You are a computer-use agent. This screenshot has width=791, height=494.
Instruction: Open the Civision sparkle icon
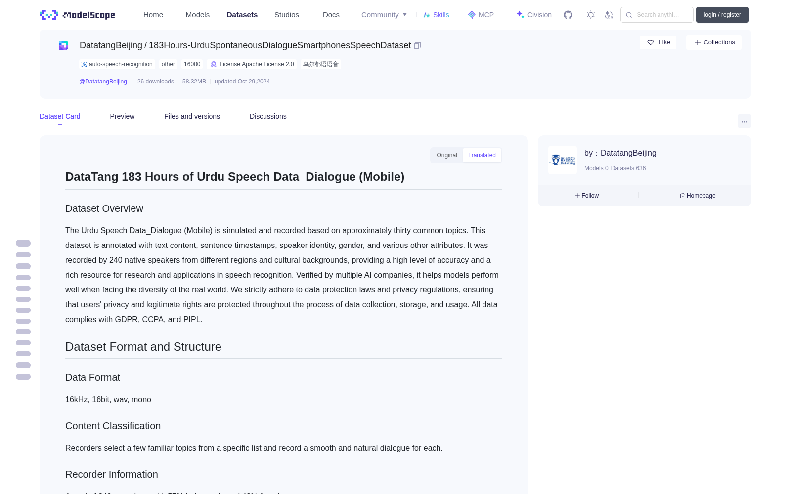(520, 15)
